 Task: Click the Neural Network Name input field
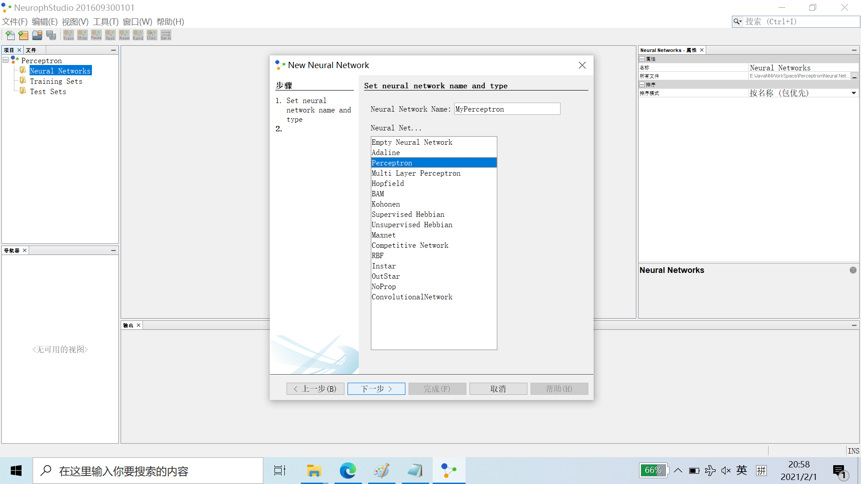click(507, 109)
